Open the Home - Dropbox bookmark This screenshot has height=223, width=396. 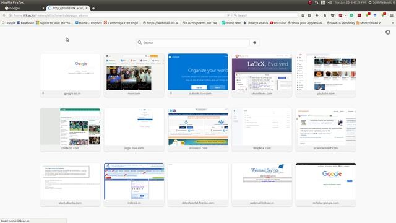[88, 23]
